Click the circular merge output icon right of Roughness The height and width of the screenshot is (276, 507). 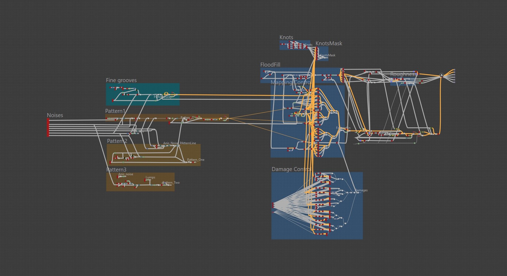(x=442, y=75)
